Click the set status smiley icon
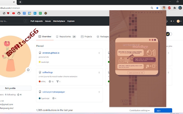Screen dimensions: 183x114 (x=28, y=70)
